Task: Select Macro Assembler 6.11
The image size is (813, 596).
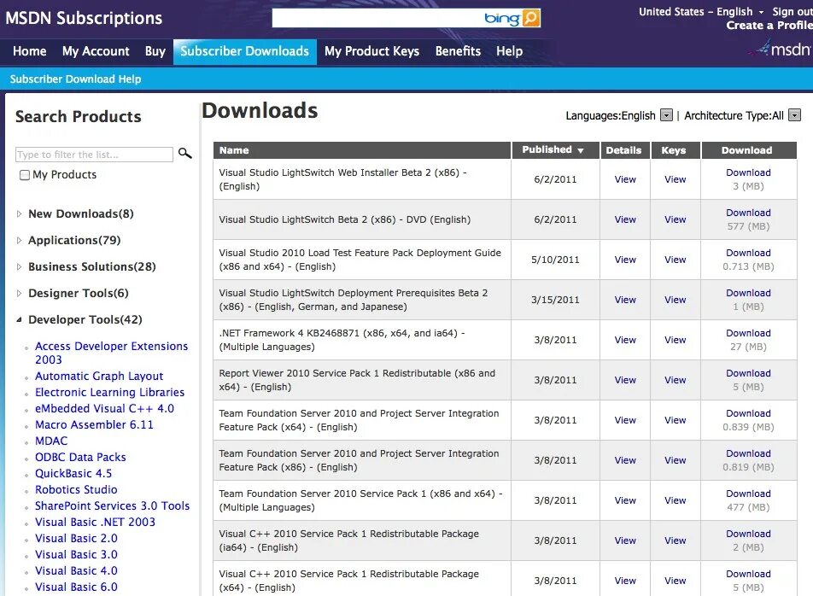Action: click(94, 424)
